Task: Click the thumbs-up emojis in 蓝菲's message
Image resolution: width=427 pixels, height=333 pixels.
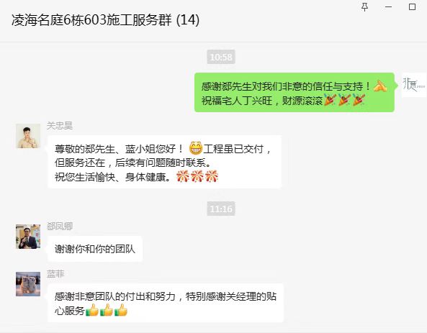Action: coord(106,310)
